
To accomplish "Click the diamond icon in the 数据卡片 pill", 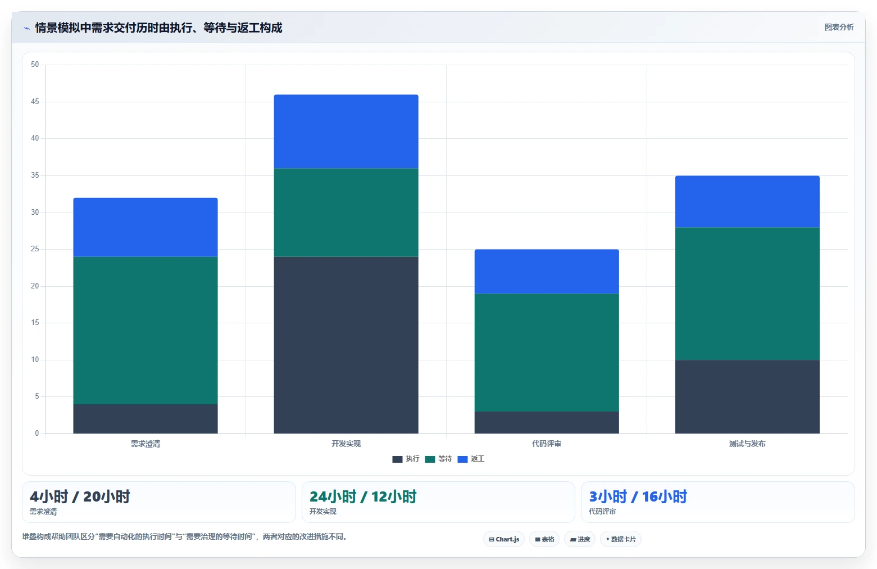I will coord(608,539).
